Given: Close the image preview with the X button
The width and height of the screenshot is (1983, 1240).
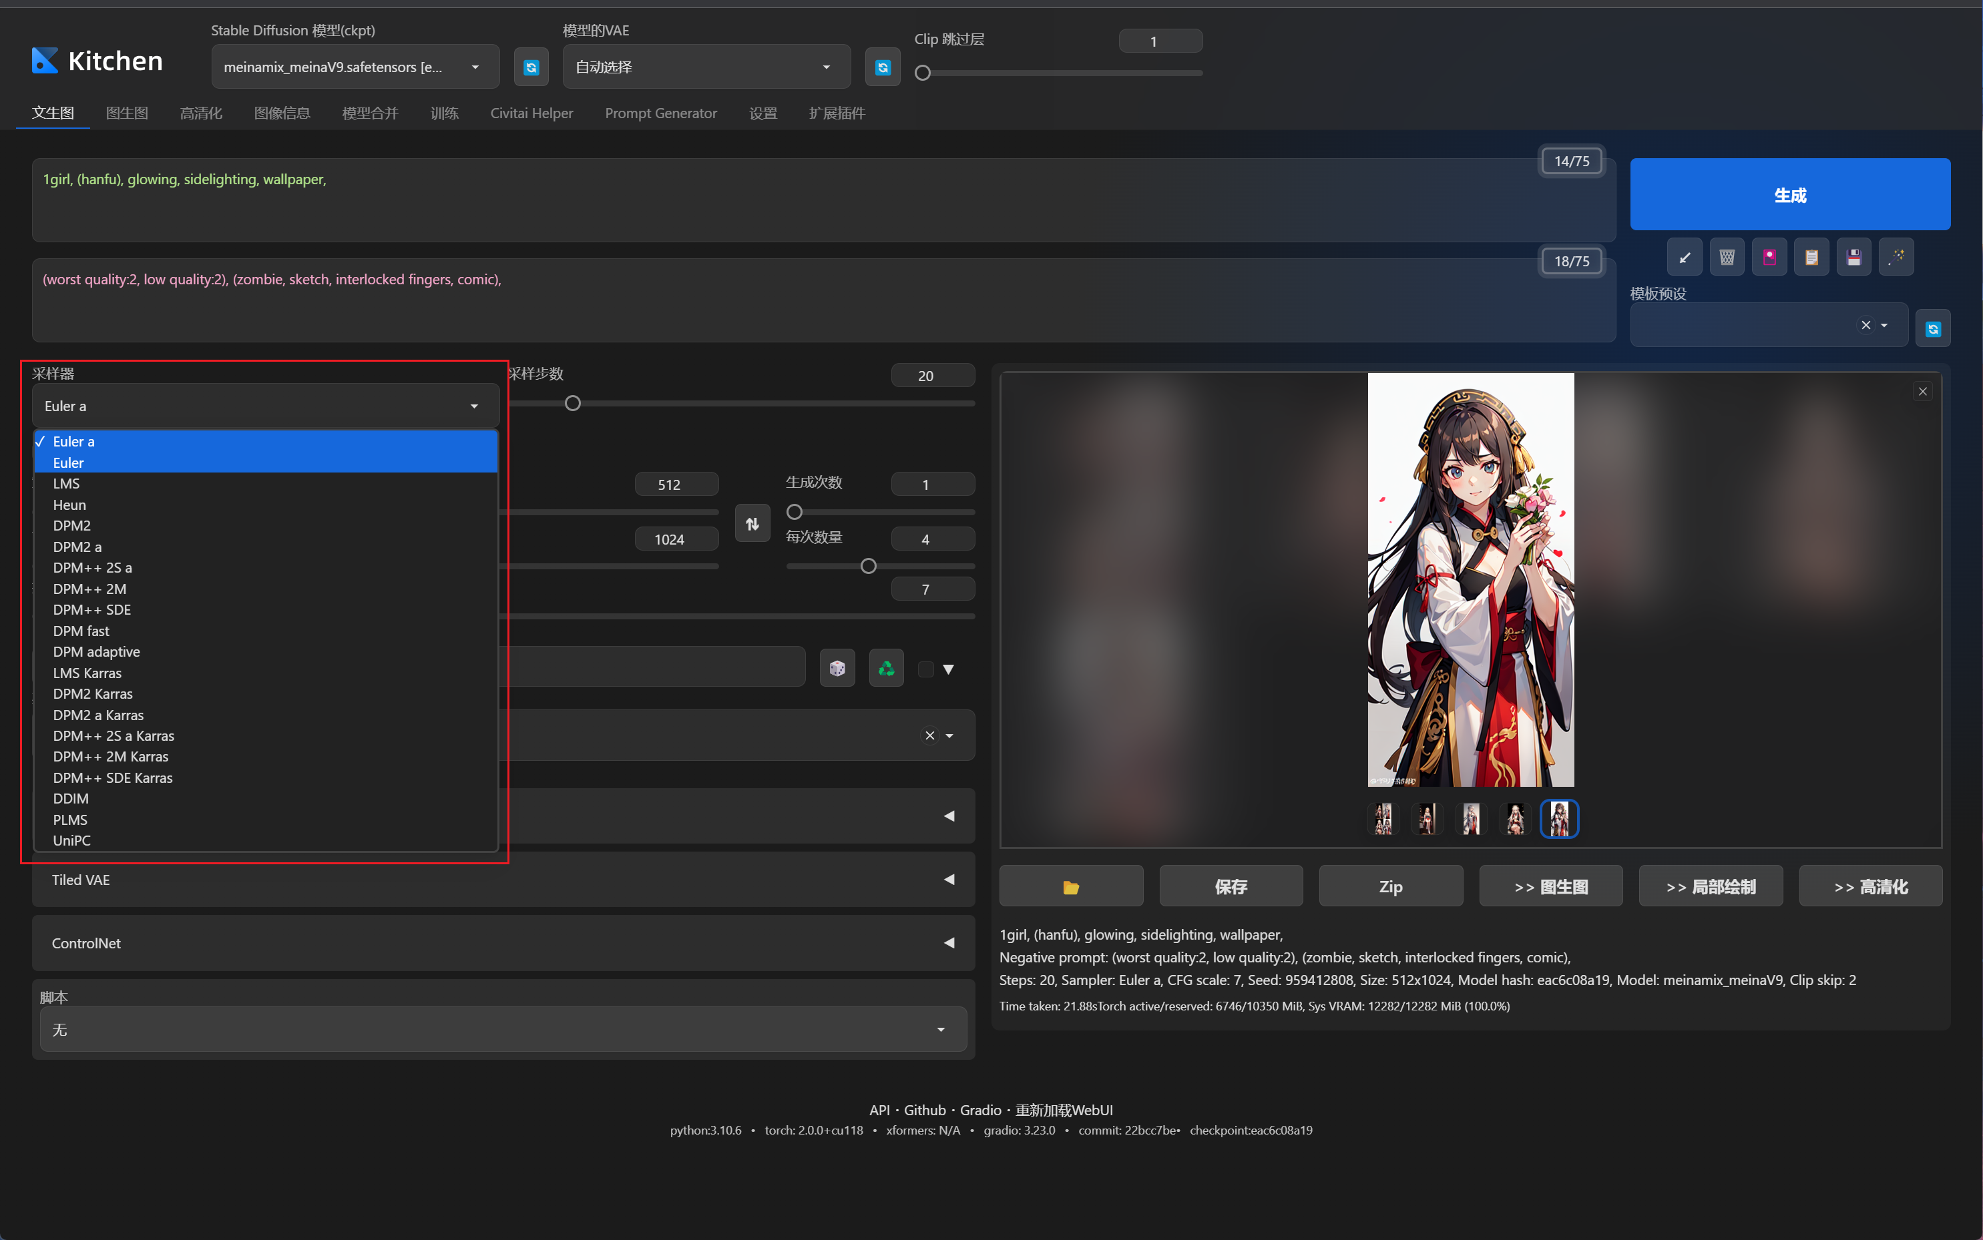Looking at the screenshot, I should click(1922, 391).
